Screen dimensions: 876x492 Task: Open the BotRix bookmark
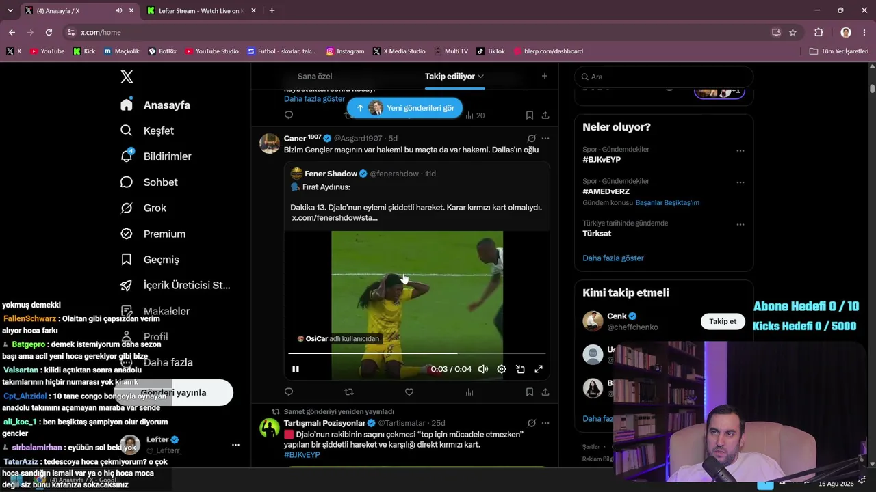pyautogui.click(x=162, y=51)
